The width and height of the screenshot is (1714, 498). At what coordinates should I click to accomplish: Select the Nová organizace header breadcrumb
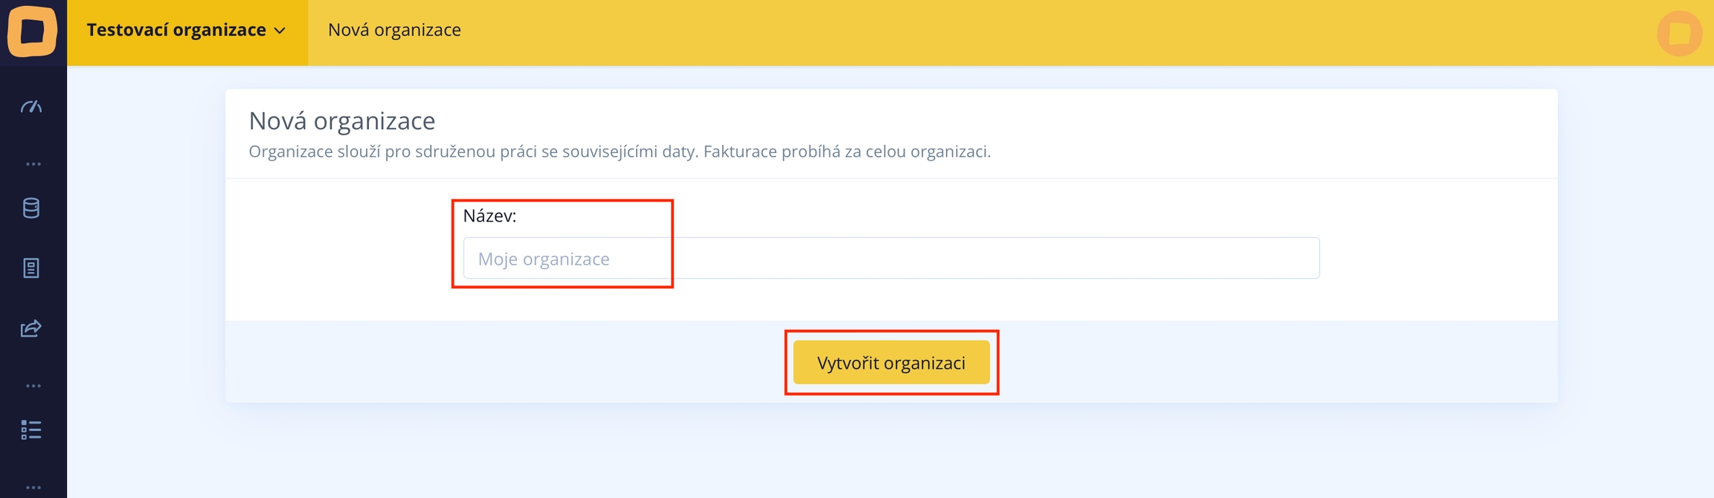(x=394, y=30)
